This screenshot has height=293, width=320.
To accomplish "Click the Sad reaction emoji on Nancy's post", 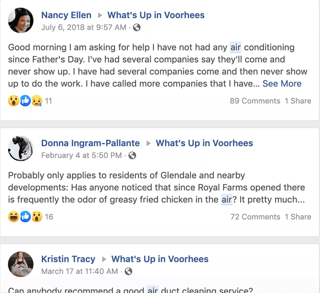I will (37, 101).
